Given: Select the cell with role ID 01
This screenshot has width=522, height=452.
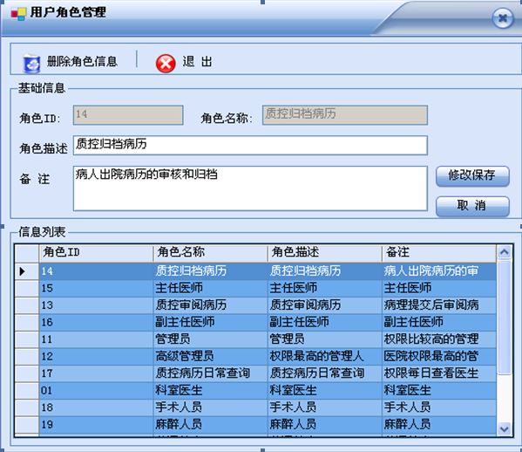Looking at the screenshot, I should coord(96,390).
